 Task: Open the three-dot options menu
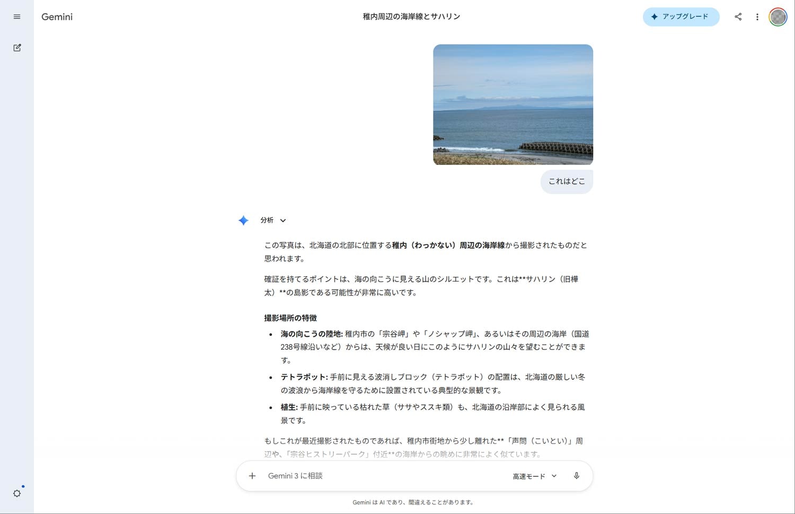point(757,16)
